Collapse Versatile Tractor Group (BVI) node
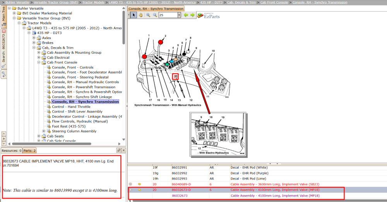The width and height of the screenshot is (387, 202). coord(14,18)
